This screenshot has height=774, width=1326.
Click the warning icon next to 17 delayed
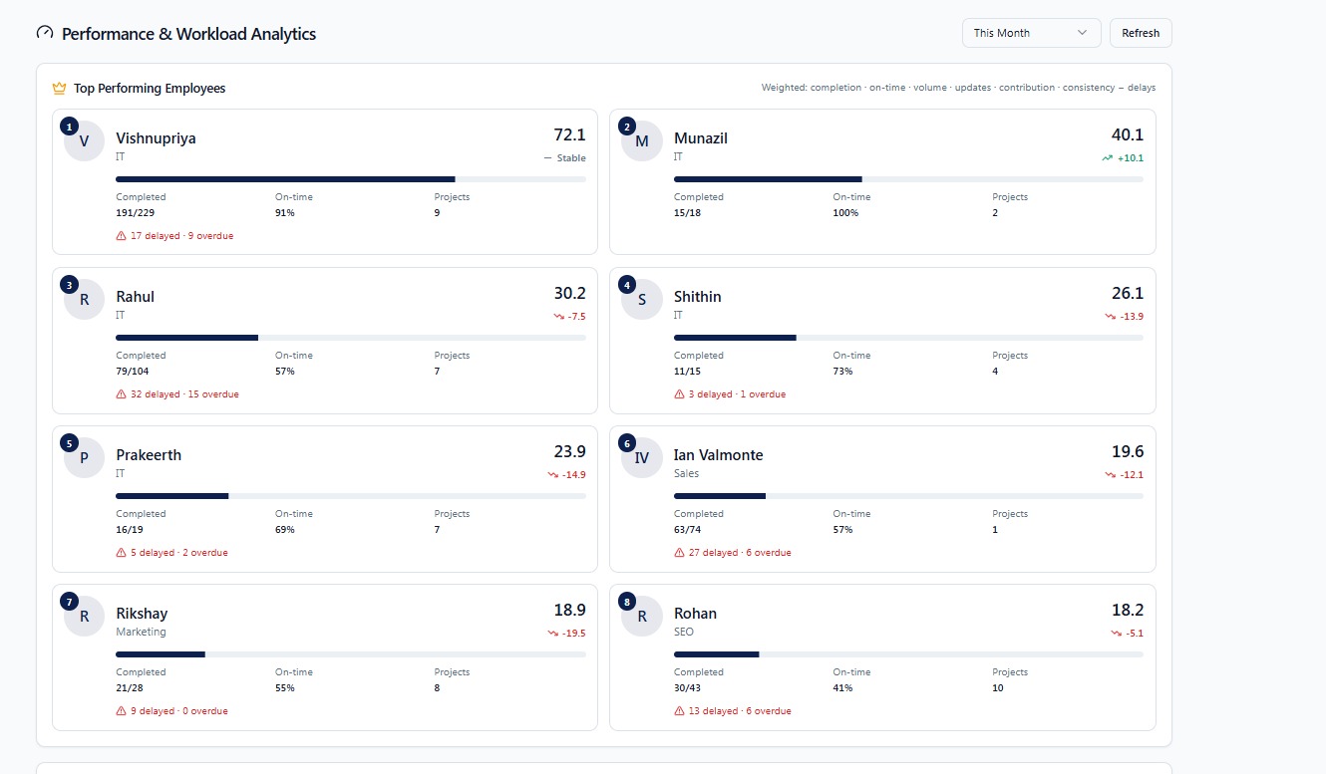(122, 236)
